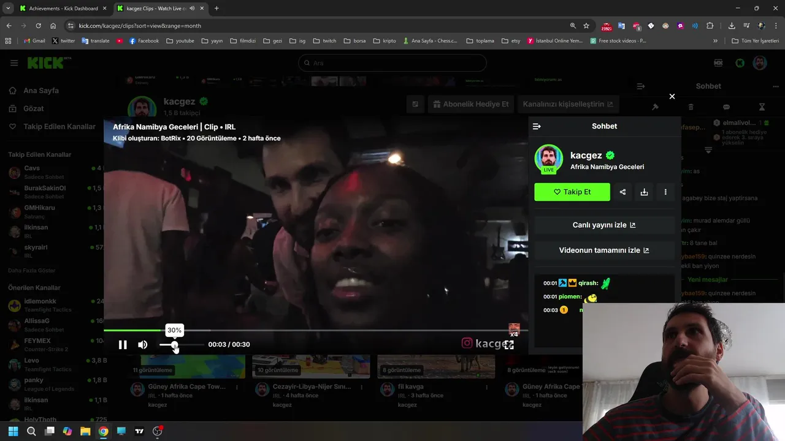Collapse the clip Sohbet panel
Viewport: 785px width, 441px height.
[537, 126]
